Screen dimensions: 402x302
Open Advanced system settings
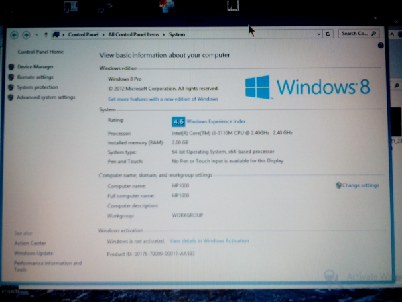click(x=46, y=97)
